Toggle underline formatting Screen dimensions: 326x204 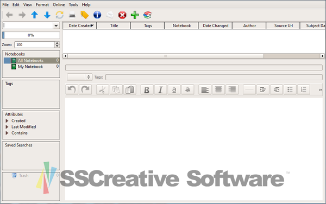pos(174,90)
